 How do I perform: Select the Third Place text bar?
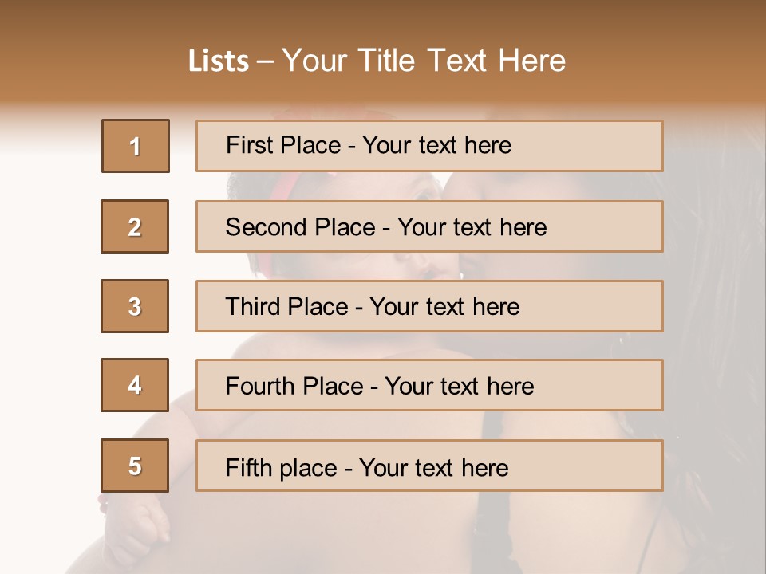pyautogui.click(x=429, y=306)
